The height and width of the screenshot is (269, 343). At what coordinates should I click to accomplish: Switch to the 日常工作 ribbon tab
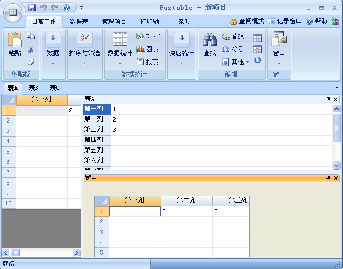[44, 21]
